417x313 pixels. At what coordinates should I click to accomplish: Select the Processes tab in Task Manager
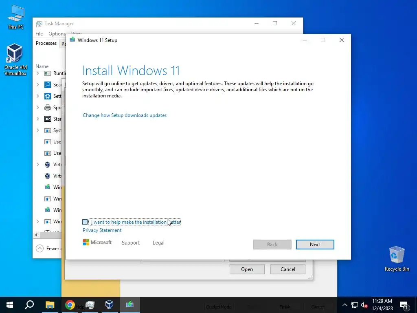46,43
